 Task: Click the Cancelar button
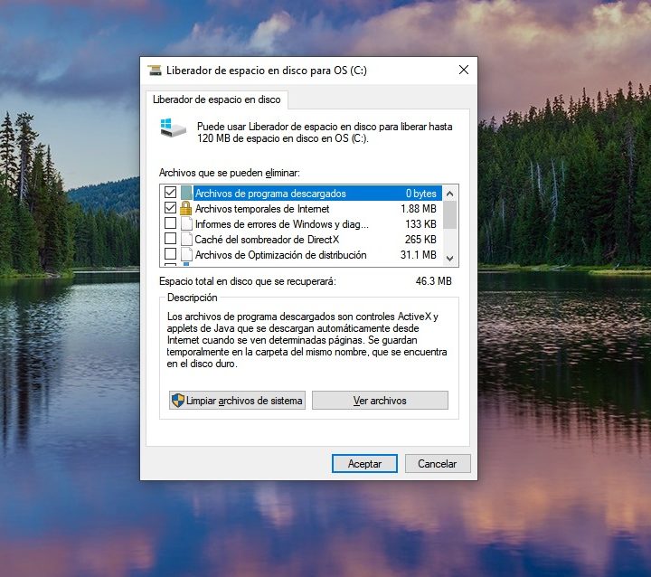pyautogui.click(x=438, y=464)
